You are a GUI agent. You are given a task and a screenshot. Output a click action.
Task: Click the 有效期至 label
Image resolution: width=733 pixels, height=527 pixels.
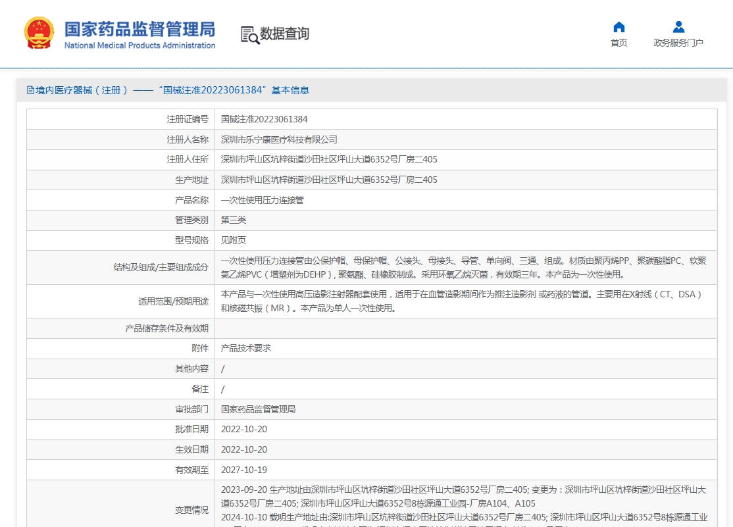point(191,470)
